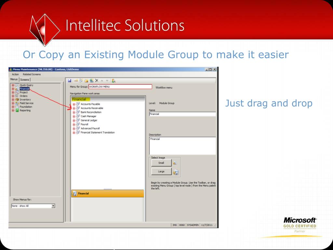Click the Project module icon in the menu tree

(x=17, y=92)
